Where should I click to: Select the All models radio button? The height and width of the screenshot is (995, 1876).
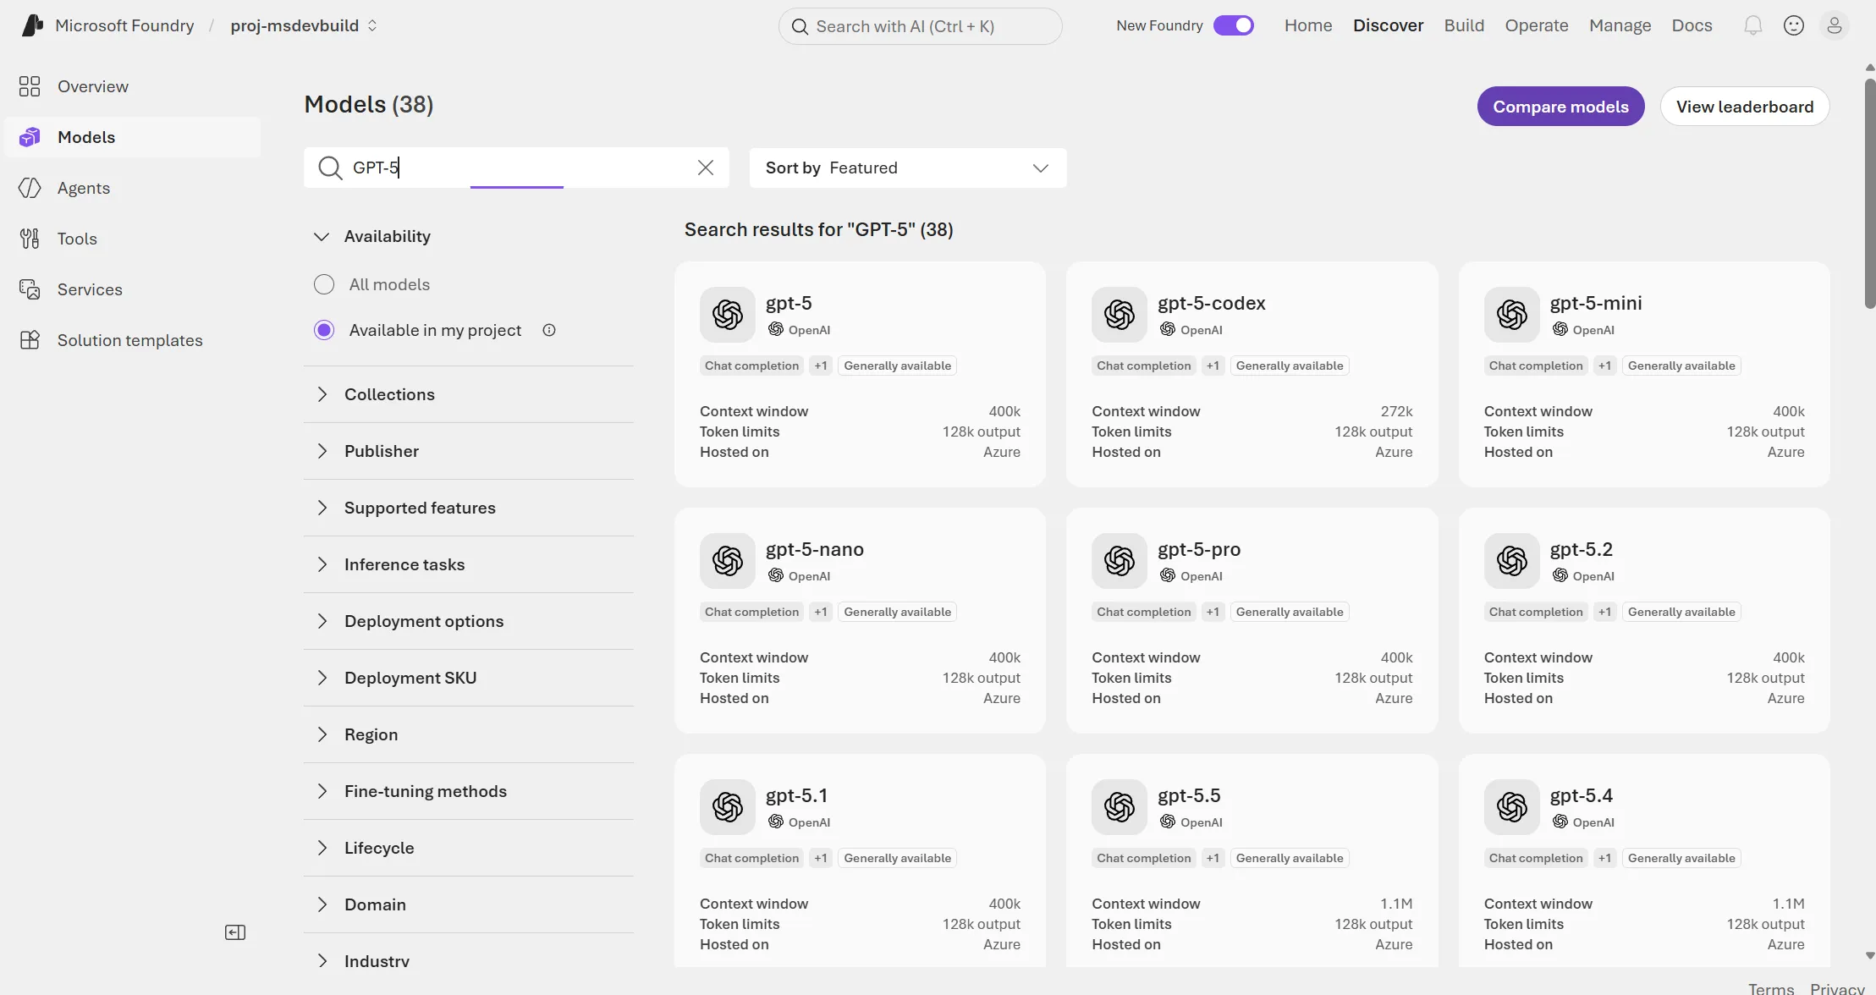click(x=324, y=284)
